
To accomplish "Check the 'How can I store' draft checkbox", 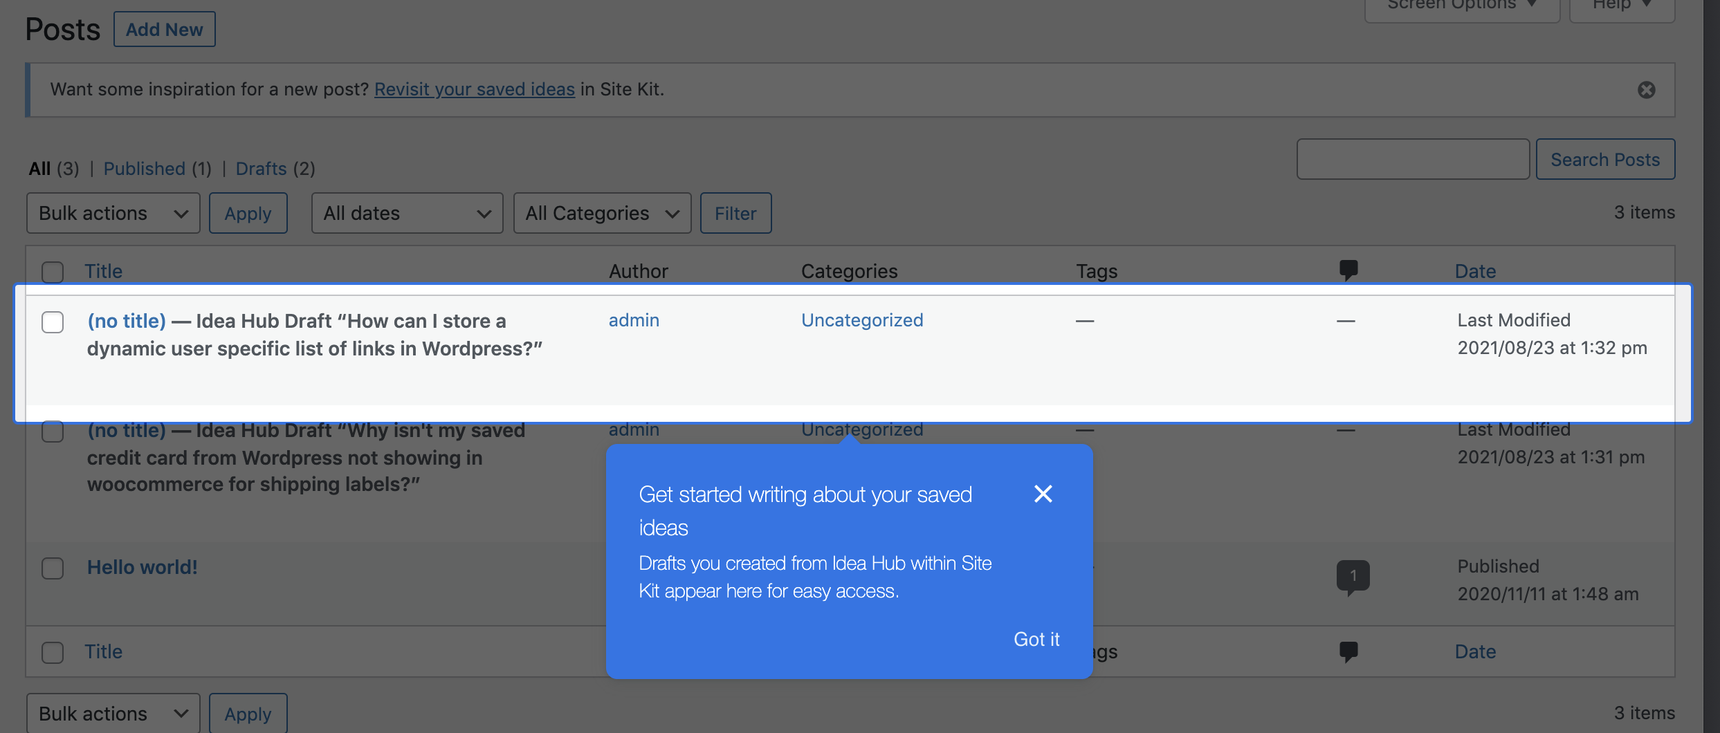I will point(53,322).
